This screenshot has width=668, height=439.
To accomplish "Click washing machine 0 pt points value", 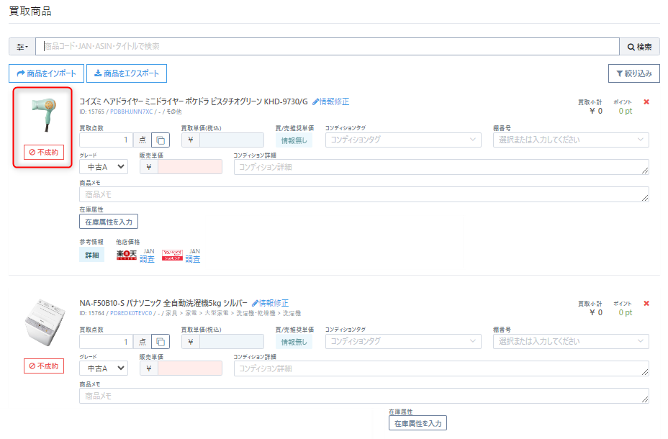I will pos(626,312).
